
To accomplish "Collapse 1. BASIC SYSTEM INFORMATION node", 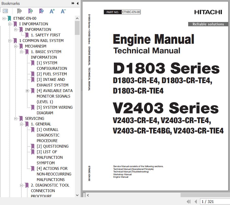I will coord(21,52).
